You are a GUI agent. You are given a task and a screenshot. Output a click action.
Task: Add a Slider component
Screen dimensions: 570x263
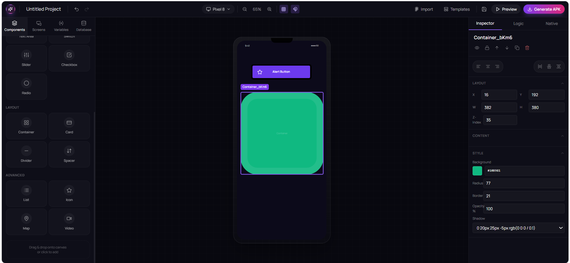click(26, 58)
